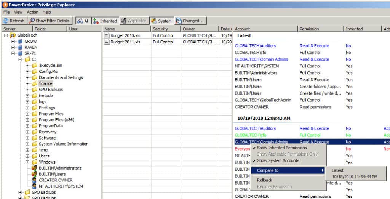
Task: Click the finance folder icon
Action: 35,83
